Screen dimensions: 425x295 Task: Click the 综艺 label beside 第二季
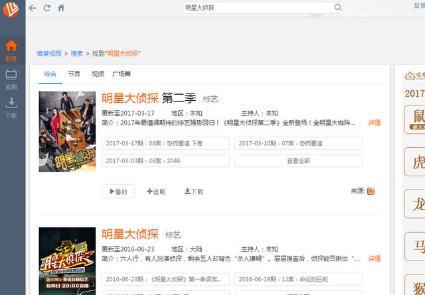(x=211, y=99)
